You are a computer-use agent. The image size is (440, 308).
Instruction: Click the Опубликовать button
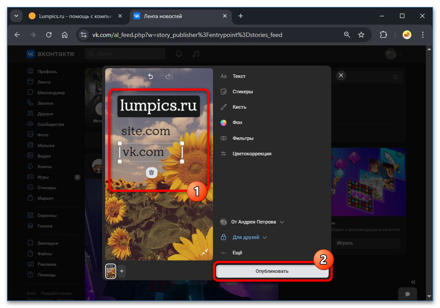[x=272, y=271]
